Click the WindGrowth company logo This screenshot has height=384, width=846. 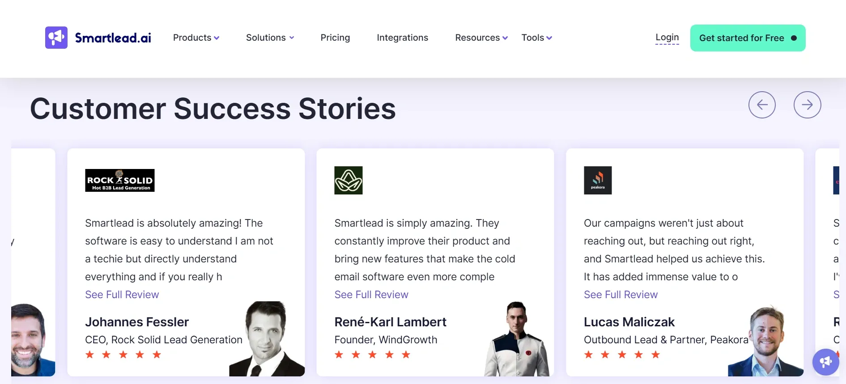coord(349,180)
